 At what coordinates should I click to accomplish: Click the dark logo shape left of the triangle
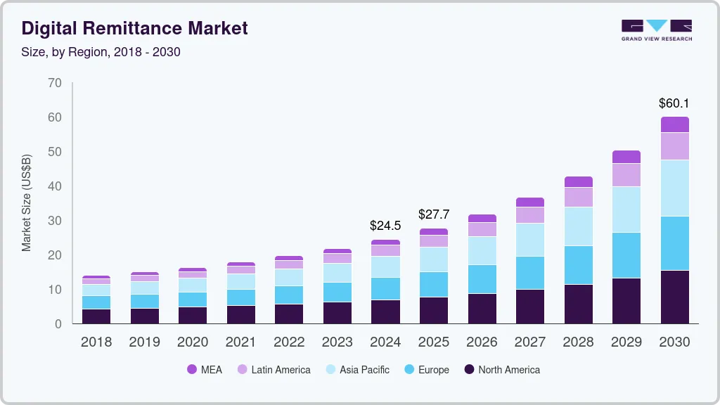coord(631,25)
